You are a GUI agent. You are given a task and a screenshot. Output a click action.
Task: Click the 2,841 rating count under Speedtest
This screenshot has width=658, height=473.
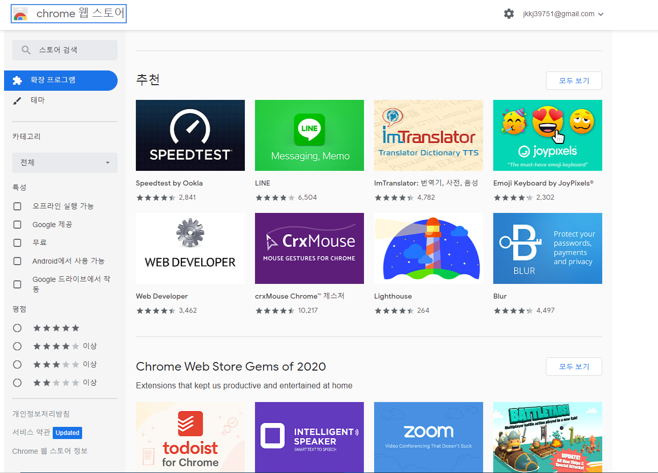click(188, 197)
